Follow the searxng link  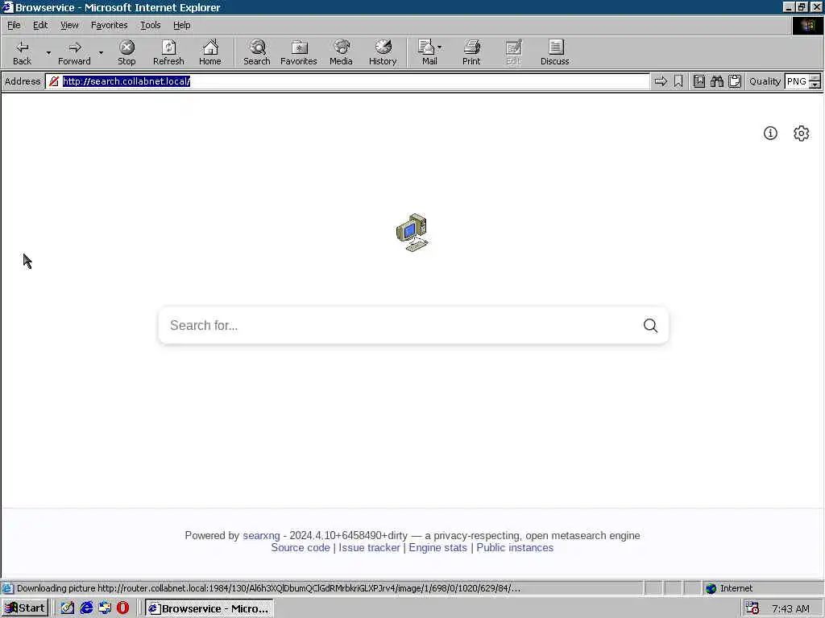click(x=261, y=535)
